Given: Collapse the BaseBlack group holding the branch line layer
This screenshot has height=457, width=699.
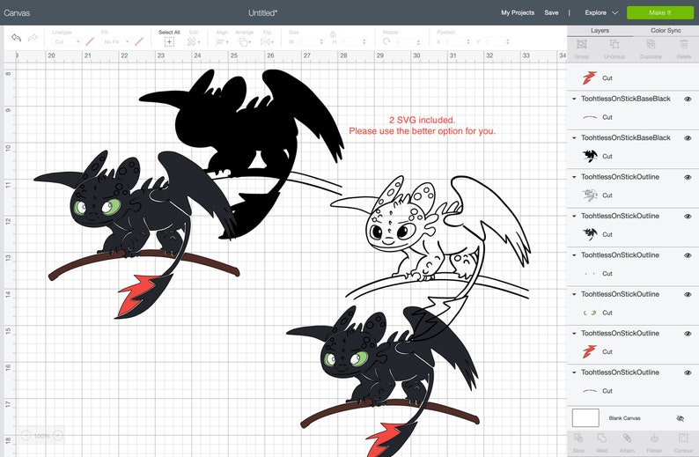Looking at the screenshot, I should [574, 99].
